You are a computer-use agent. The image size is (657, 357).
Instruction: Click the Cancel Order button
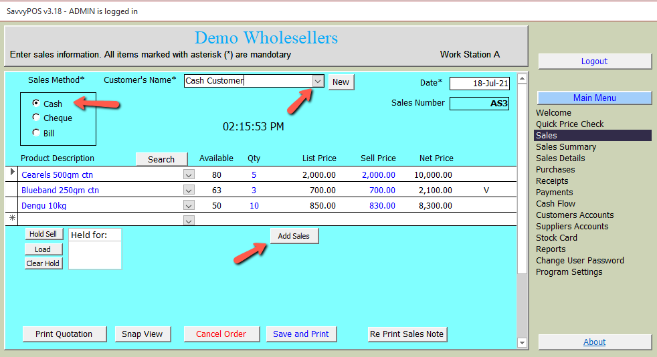pos(221,334)
